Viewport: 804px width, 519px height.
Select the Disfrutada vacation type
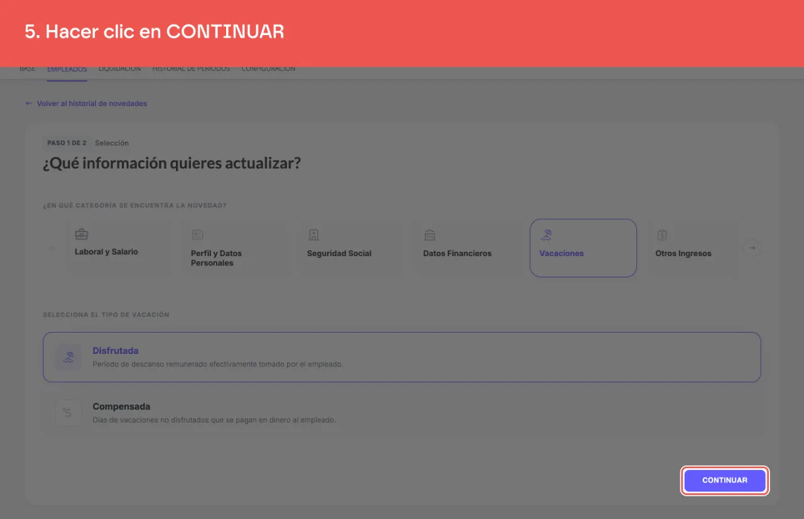click(402, 357)
